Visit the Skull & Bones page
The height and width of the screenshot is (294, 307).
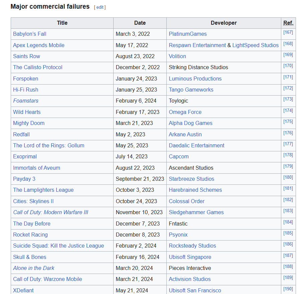(x=30, y=257)
